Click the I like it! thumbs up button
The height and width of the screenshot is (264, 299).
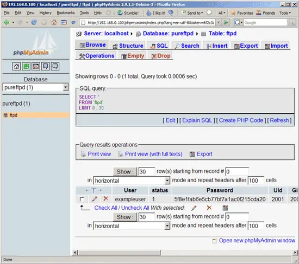[x=155, y=13]
